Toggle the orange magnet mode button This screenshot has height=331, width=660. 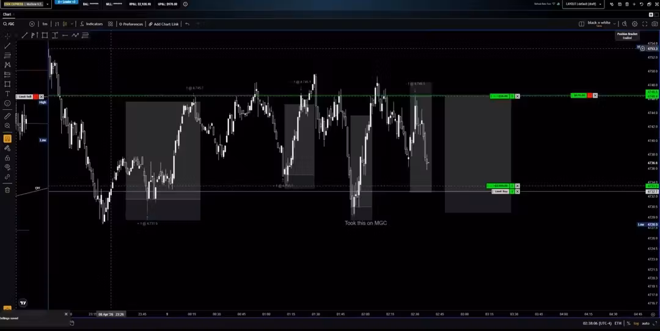tap(7, 139)
